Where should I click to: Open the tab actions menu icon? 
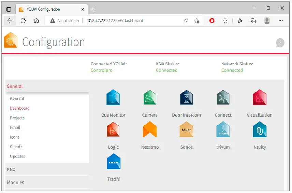point(9,9)
